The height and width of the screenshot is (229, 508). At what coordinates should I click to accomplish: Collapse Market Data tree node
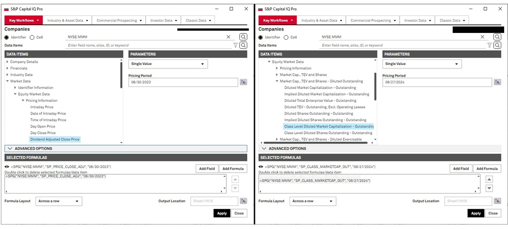point(7,81)
